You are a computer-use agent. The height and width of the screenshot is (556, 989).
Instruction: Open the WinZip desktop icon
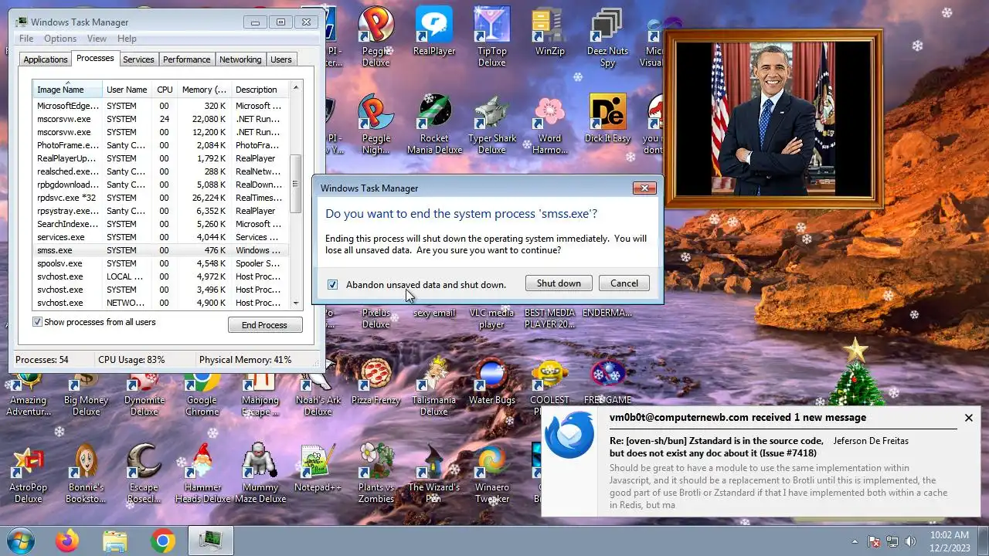(x=549, y=32)
